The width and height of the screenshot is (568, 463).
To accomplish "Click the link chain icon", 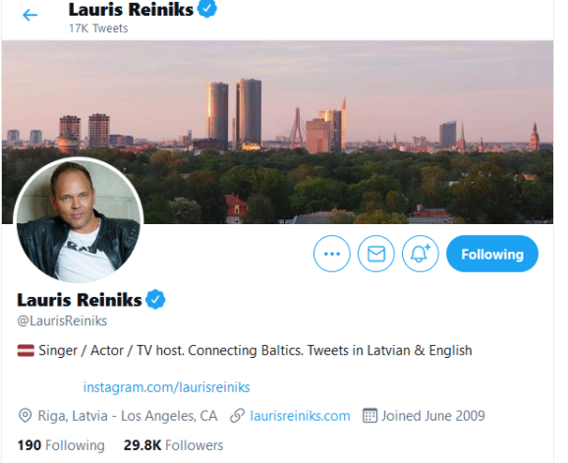I will click(237, 416).
